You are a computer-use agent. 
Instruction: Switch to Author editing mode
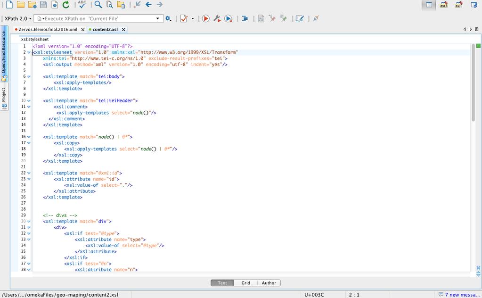tap(269, 283)
